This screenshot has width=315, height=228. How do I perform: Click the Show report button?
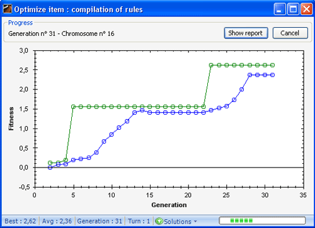tap(246, 33)
